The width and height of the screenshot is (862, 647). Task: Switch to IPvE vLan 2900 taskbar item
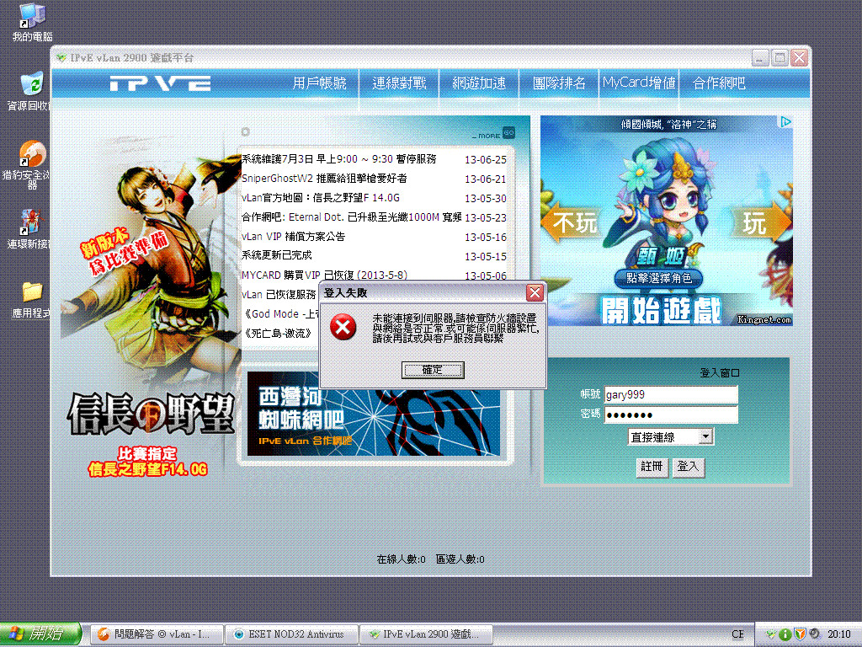tap(426, 634)
